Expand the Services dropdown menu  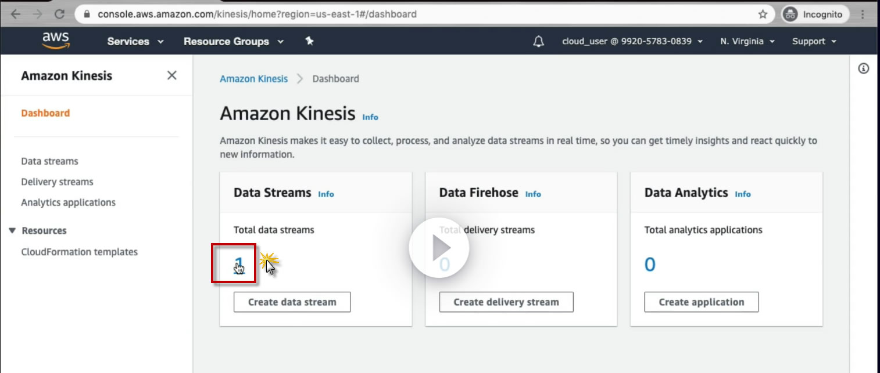(135, 41)
